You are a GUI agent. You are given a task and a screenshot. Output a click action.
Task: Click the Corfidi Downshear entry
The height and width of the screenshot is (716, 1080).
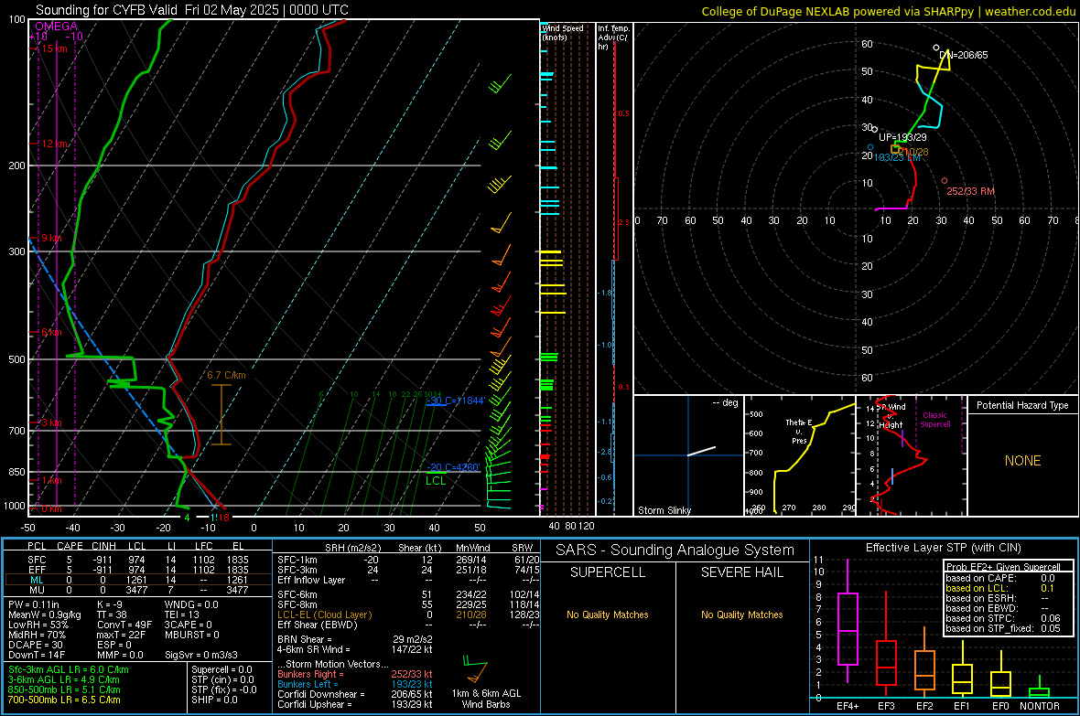click(x=355, y=694)
